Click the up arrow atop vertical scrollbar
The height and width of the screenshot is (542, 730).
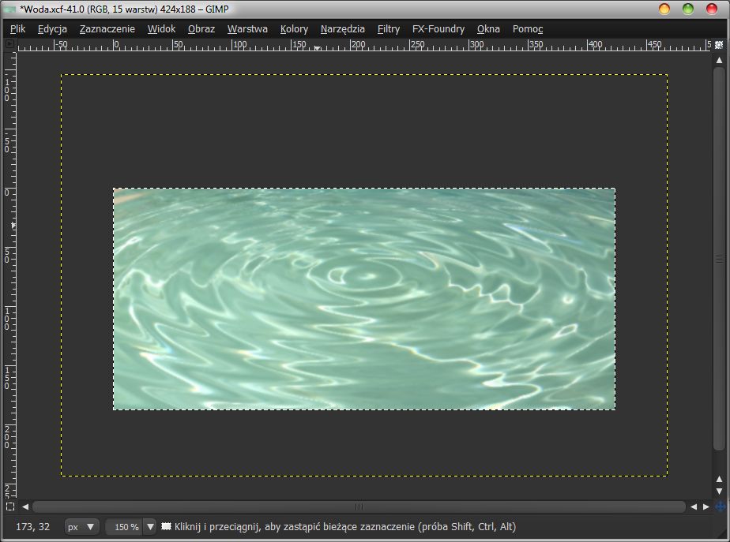pyautogui.click(x=719, y=60)
